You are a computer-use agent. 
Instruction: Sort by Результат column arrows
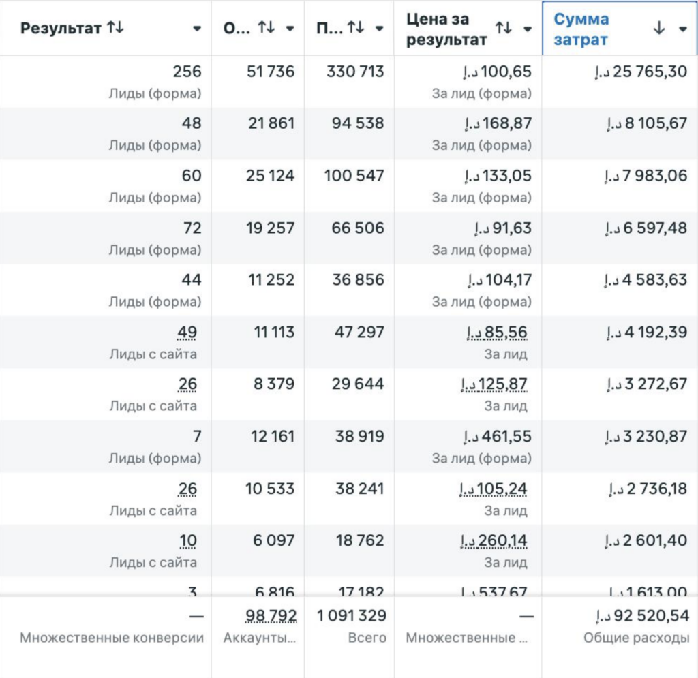click(x=115, y=28)
